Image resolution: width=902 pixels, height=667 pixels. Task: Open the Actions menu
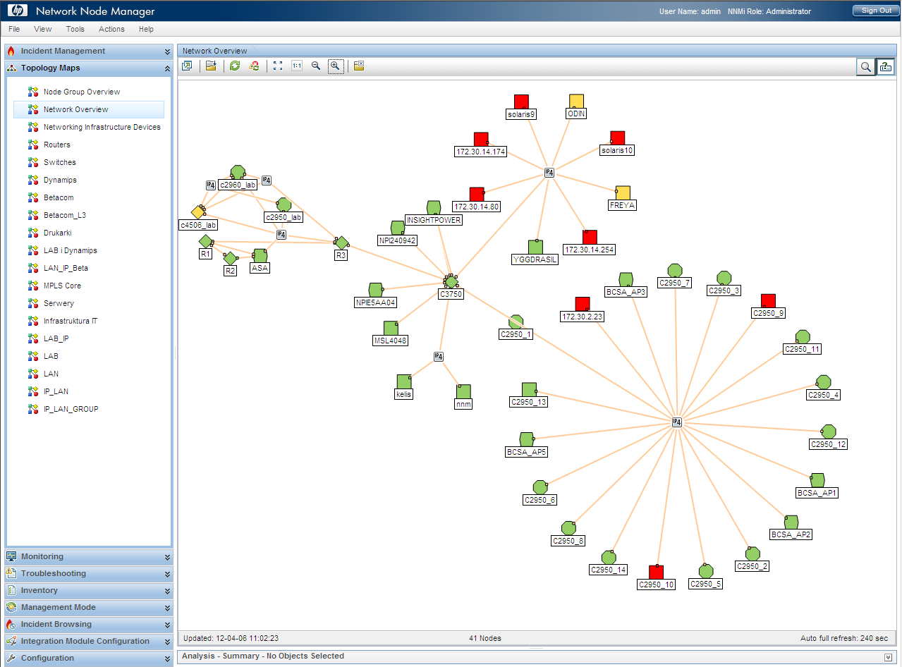tap(111, 29)
